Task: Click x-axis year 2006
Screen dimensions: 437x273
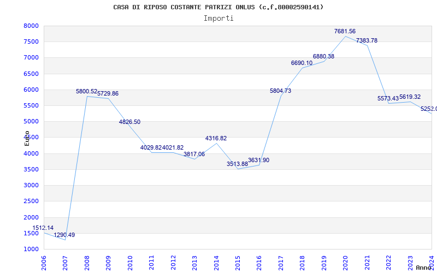Action: pos(44,264)
